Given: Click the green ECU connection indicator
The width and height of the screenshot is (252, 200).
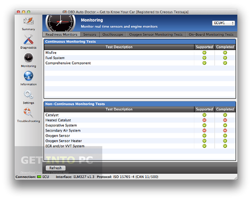Looking at the screenshot, I should [x=39, y=177].
